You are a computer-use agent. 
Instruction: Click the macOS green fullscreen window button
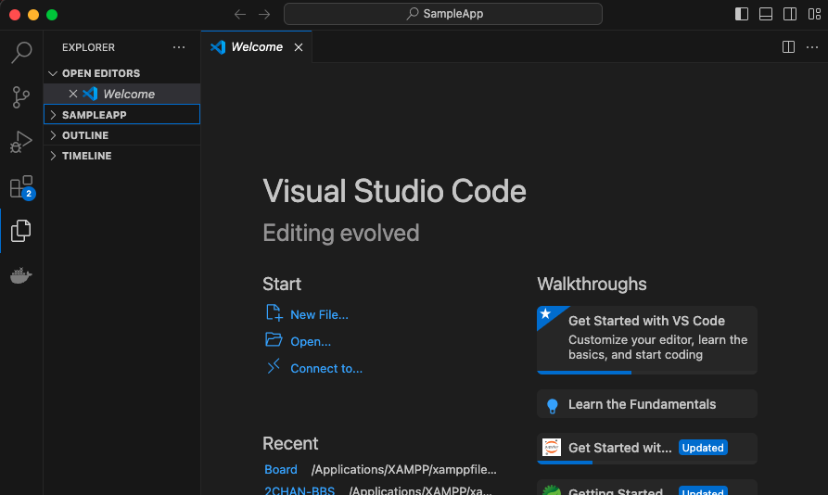tap(52, 15)
